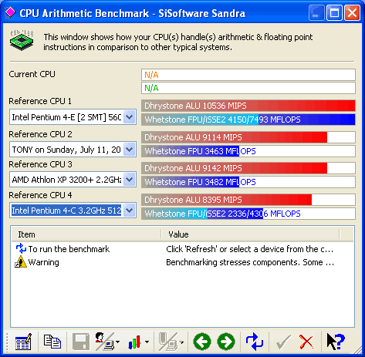Click the 'Intel Pentium 4-E [2 SMT]' text
Viewport: 365px width, 357px height.
[66, 117]
